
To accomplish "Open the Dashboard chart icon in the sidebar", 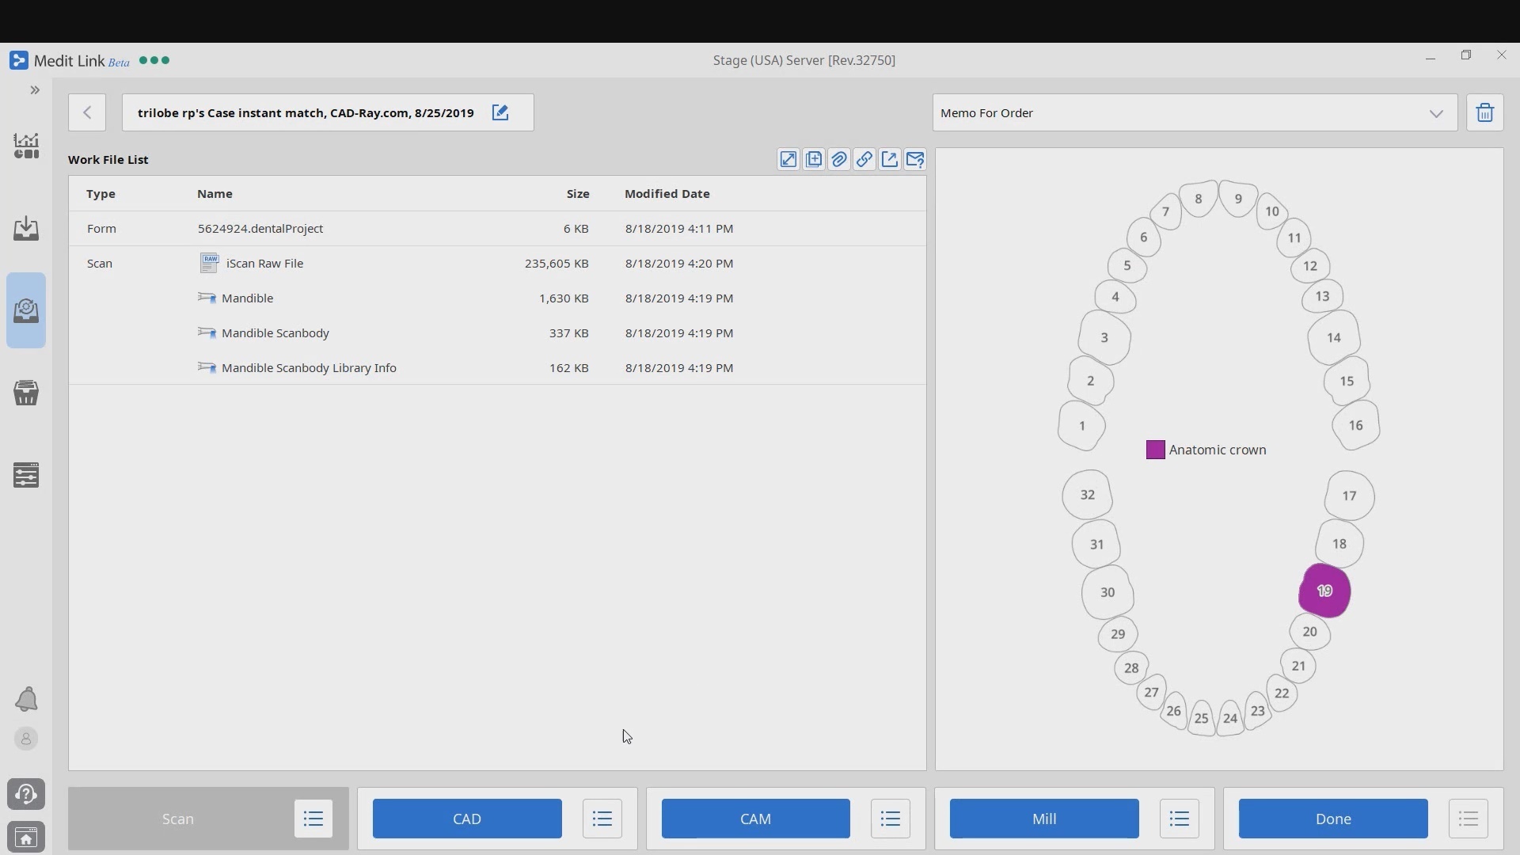I will 26,146.
